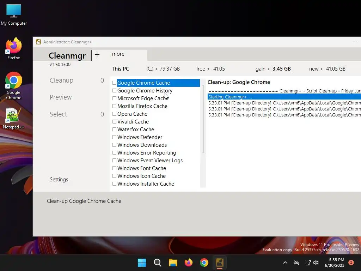Open taskbar Search
Viewport: 361px width, 271px height.
[158, 263]
